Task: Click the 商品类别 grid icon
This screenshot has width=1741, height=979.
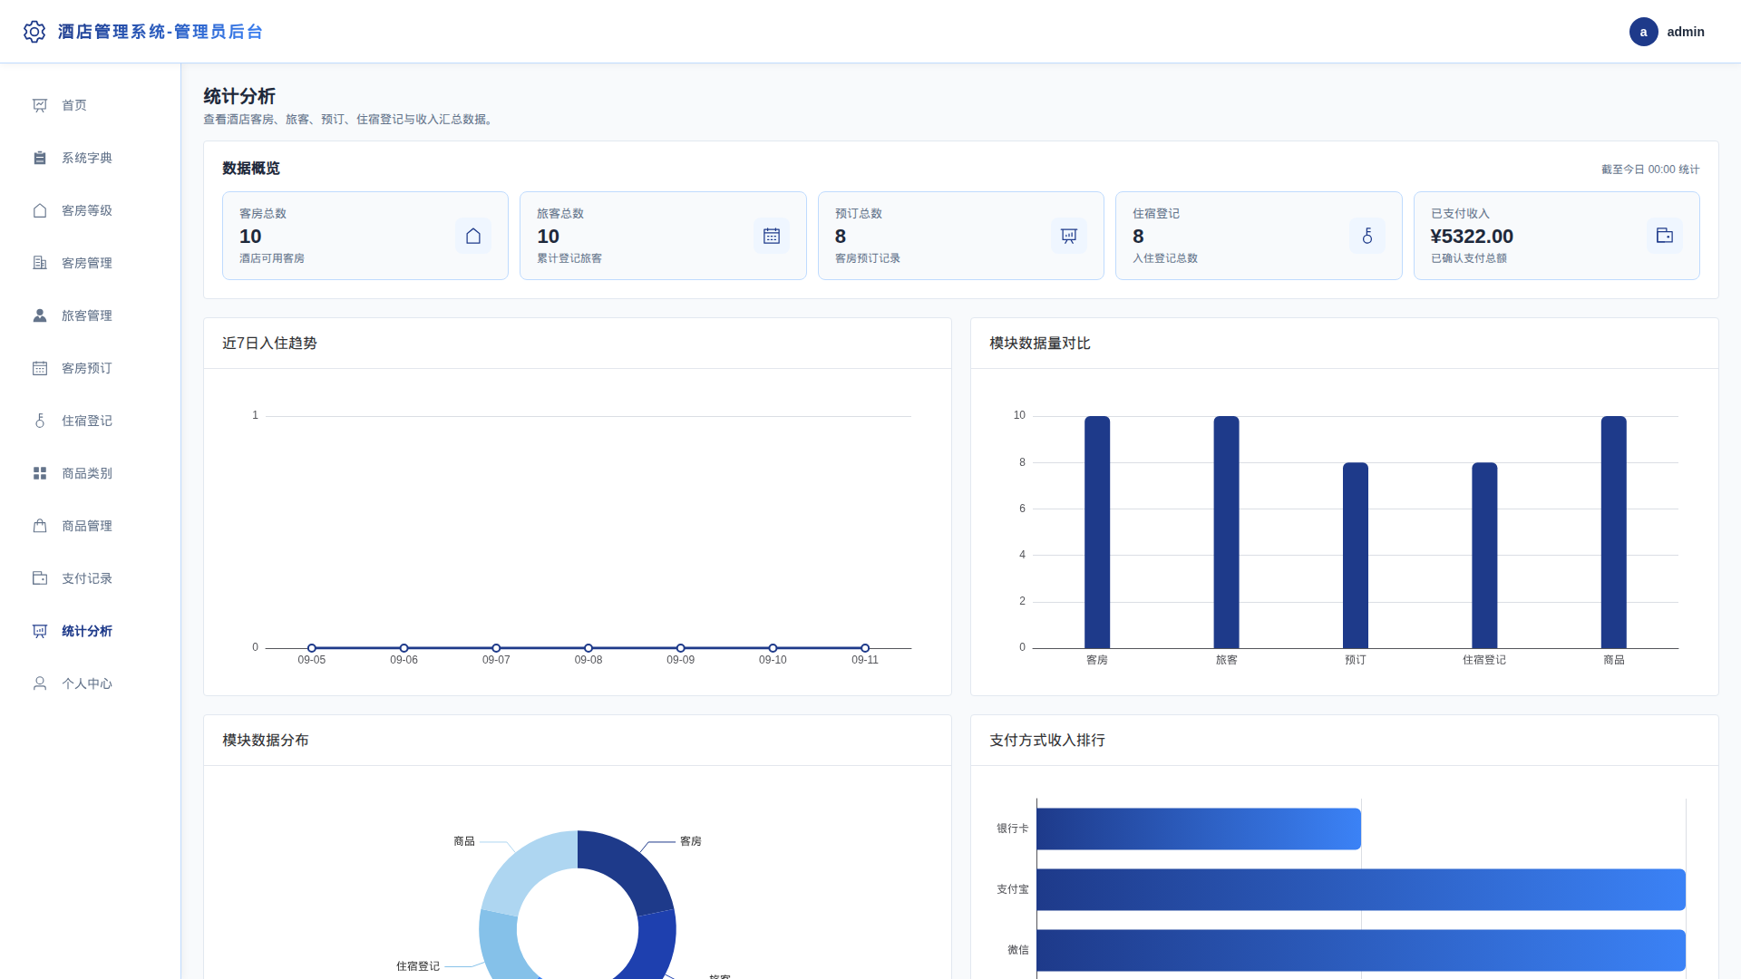Action: 40,473
